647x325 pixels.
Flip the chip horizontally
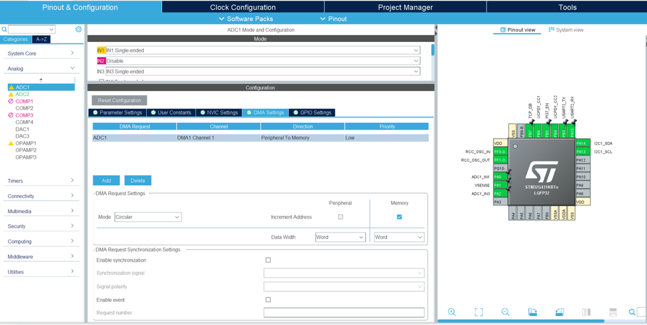586,312
